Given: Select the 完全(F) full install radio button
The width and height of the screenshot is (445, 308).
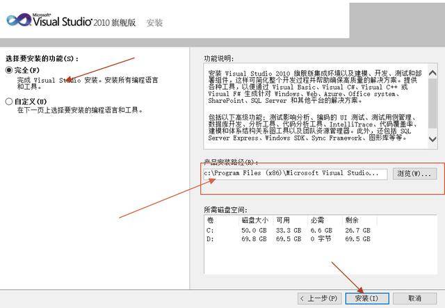Looking at the screenshot, I should [9, 70].
